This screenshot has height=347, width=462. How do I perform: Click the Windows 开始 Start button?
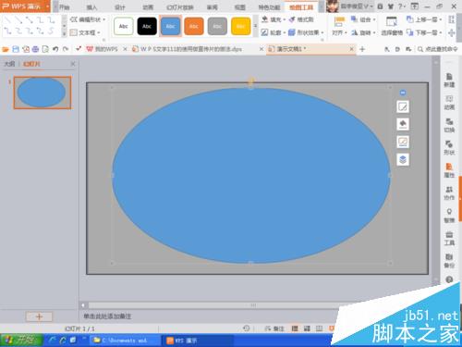point(21,341)
